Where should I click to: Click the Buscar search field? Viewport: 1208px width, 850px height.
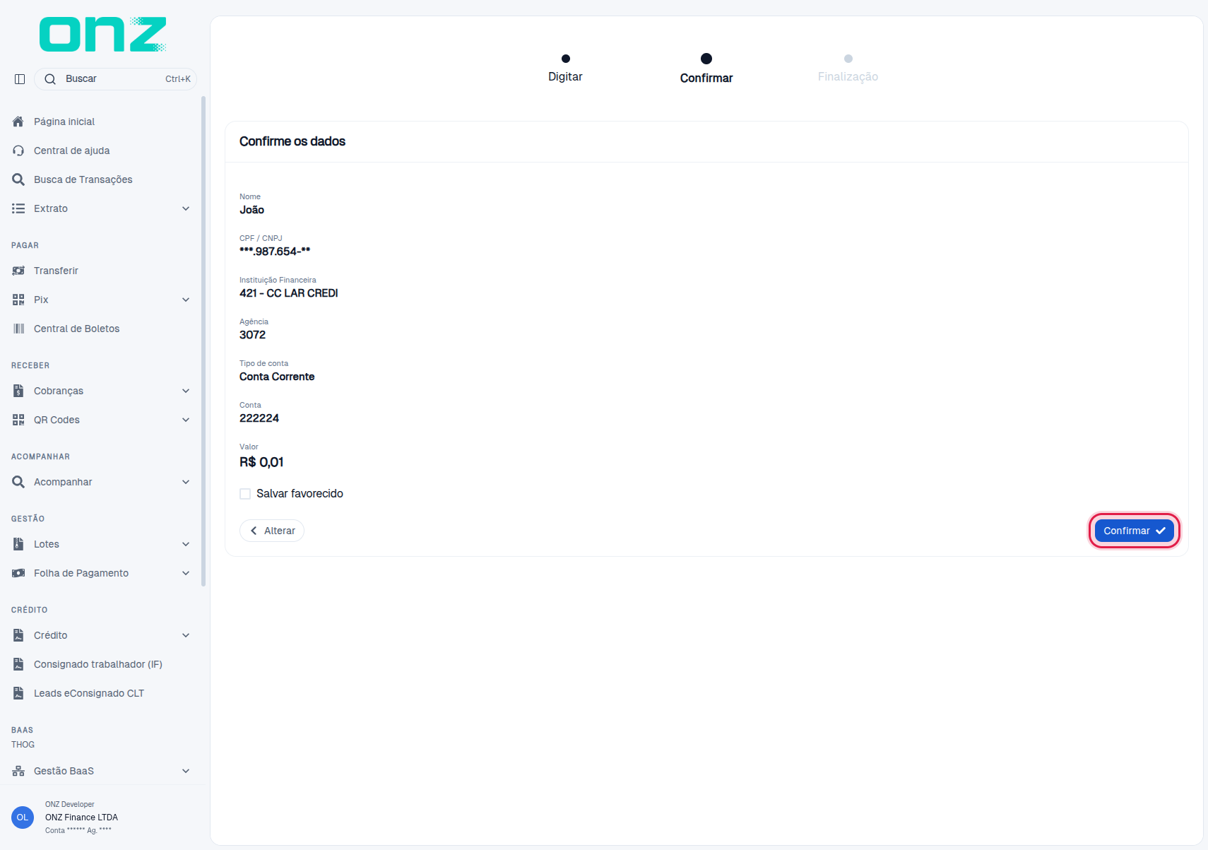(x=115, y=79)
